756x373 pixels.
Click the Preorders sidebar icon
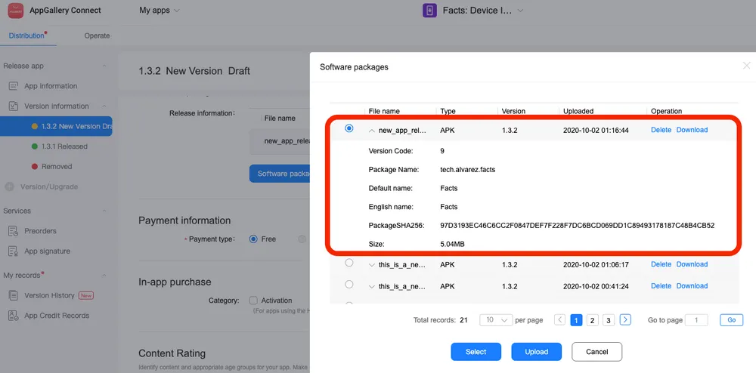14,231
